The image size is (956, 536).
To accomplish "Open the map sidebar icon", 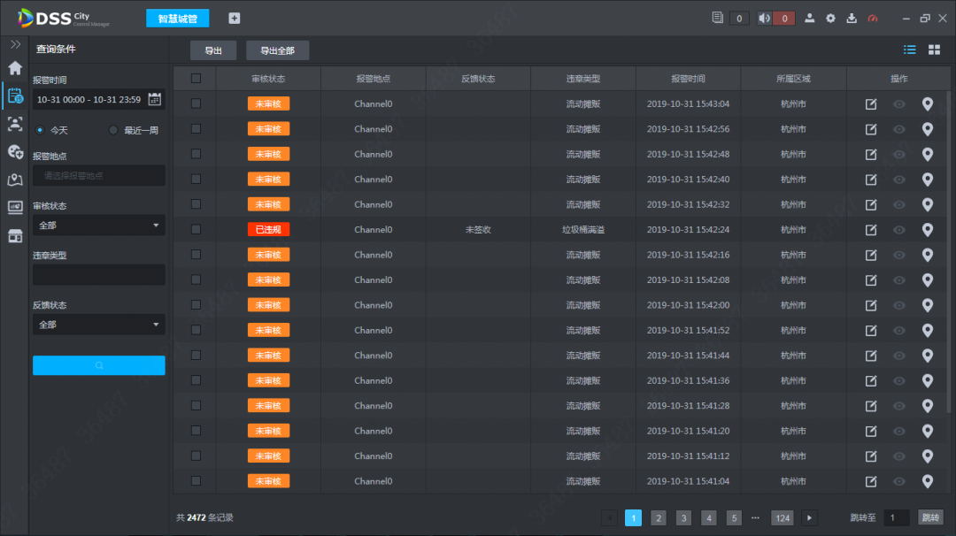I will (15, 180).
